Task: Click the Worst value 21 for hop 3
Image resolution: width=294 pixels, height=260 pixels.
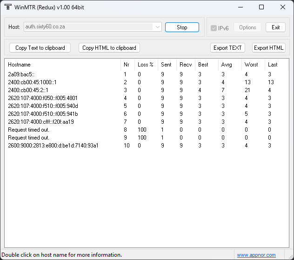Action: click(x=247, y=90)
